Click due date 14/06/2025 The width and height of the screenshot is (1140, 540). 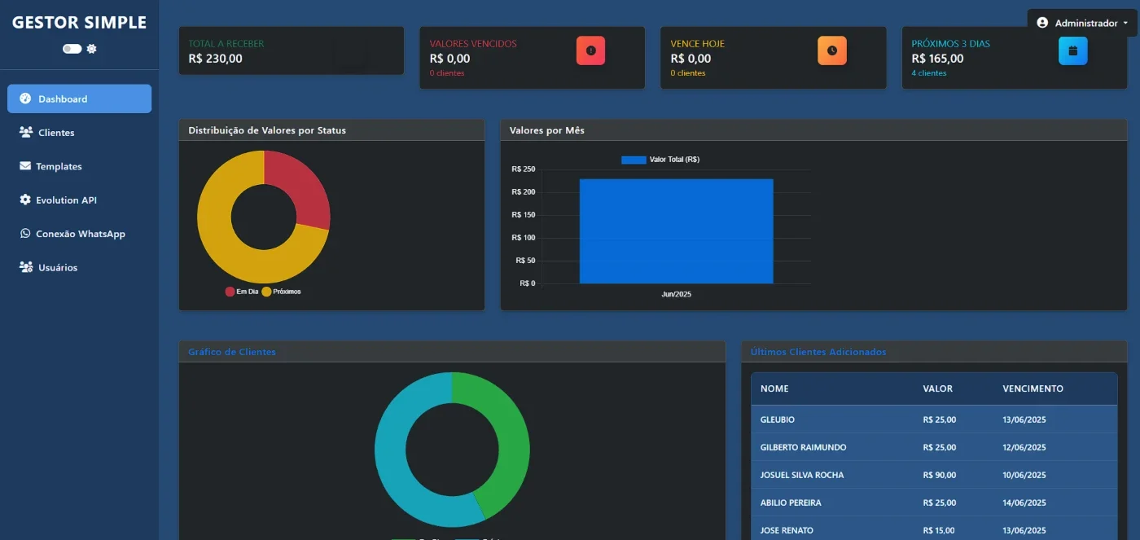tap(1024, 503)
